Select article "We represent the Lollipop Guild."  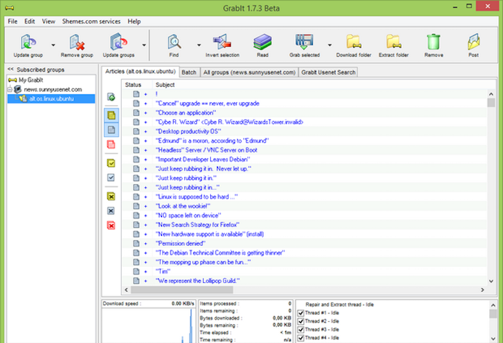(x=198, y=281)
